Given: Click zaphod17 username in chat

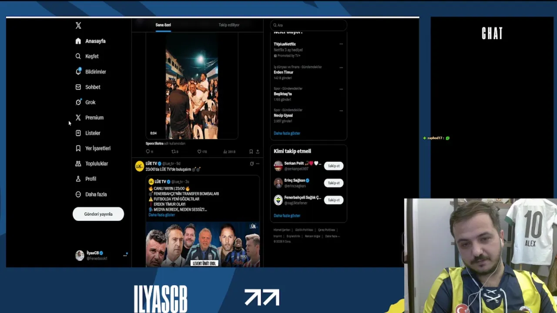Looking at the screenshot, I should (435, 138).
